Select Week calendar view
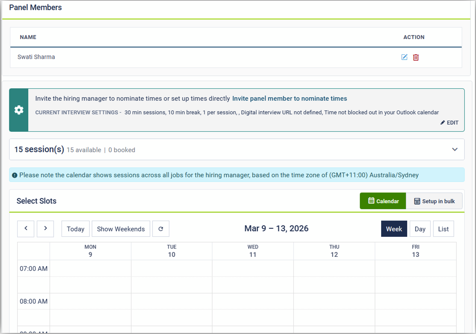This screenshot has height=334, width=476. point(394,229)
